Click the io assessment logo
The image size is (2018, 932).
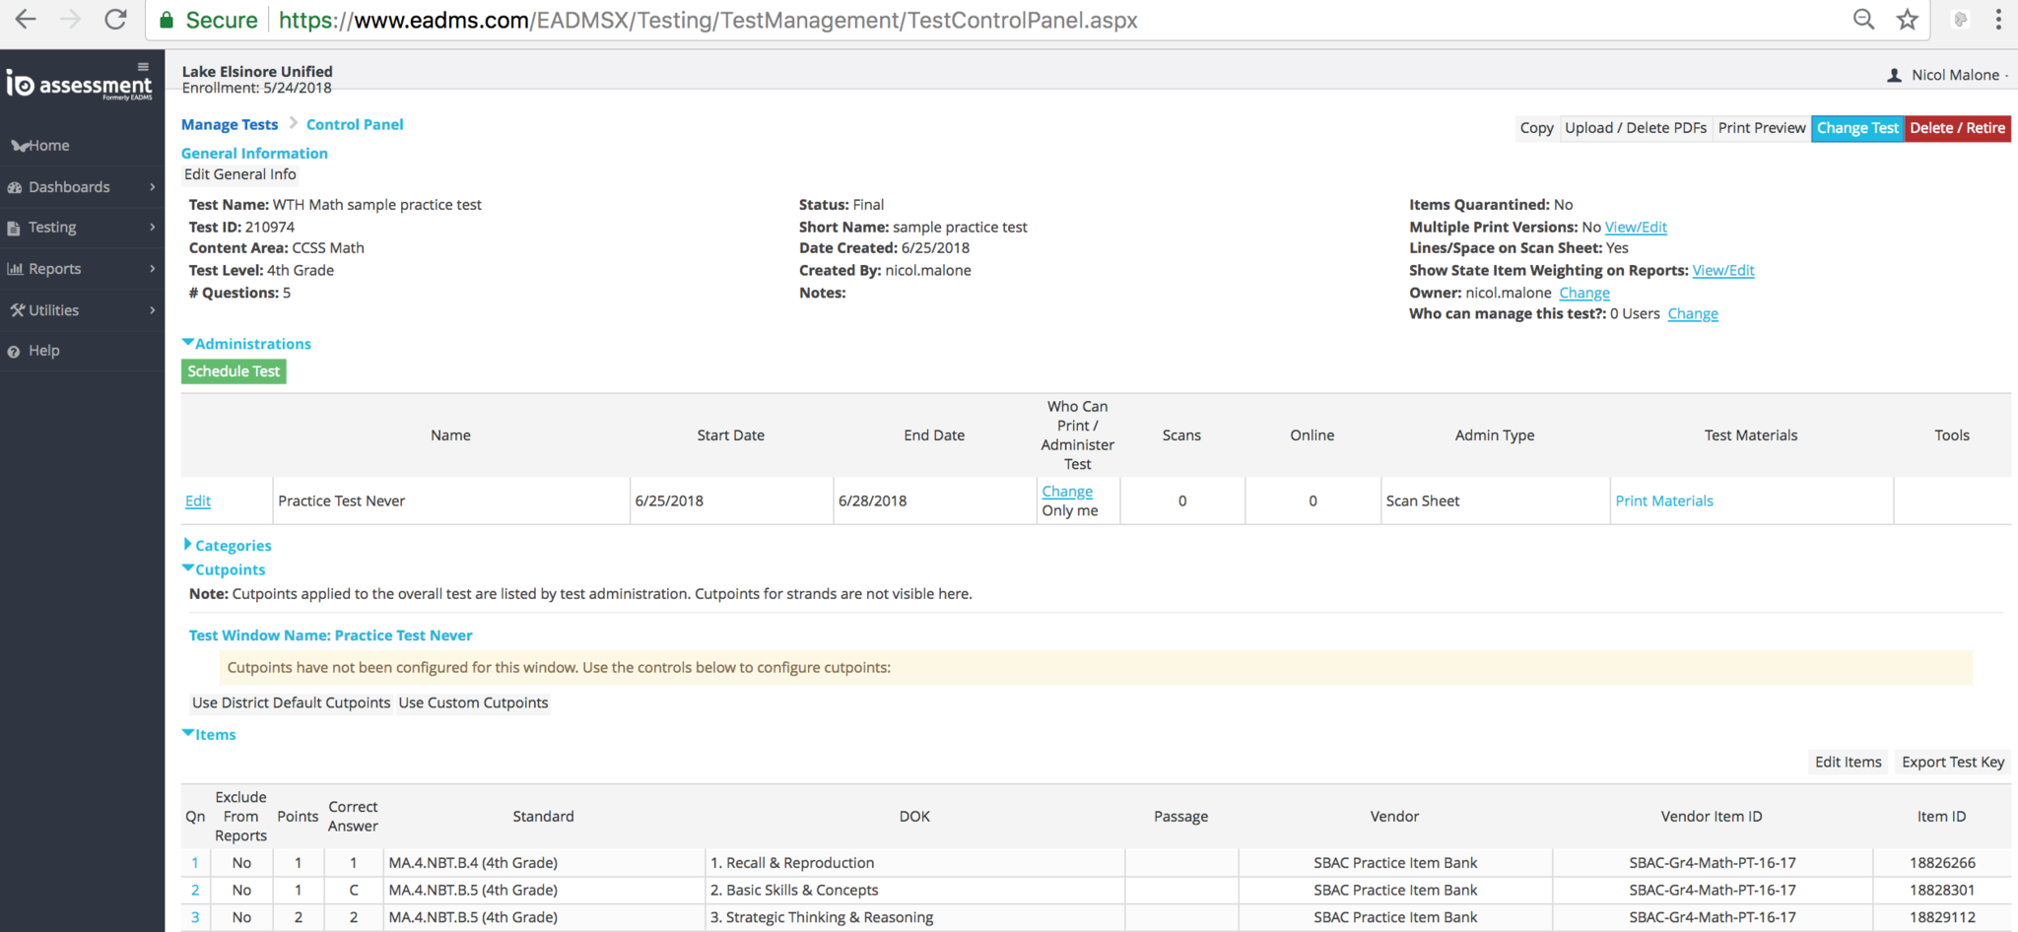click(79, 85)
